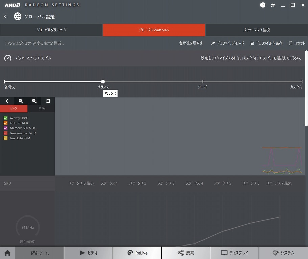Screen dimensions: 308x259
Task: Toggle the GPU MHz checkbox
Action: tap(5, 123)
